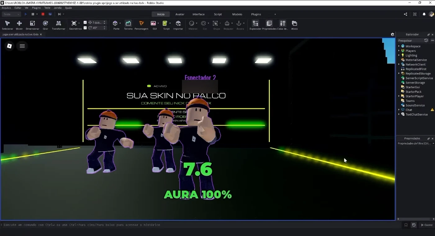Click the GUI insert icon
435x236 pixels.
click(x=153, y=23)
